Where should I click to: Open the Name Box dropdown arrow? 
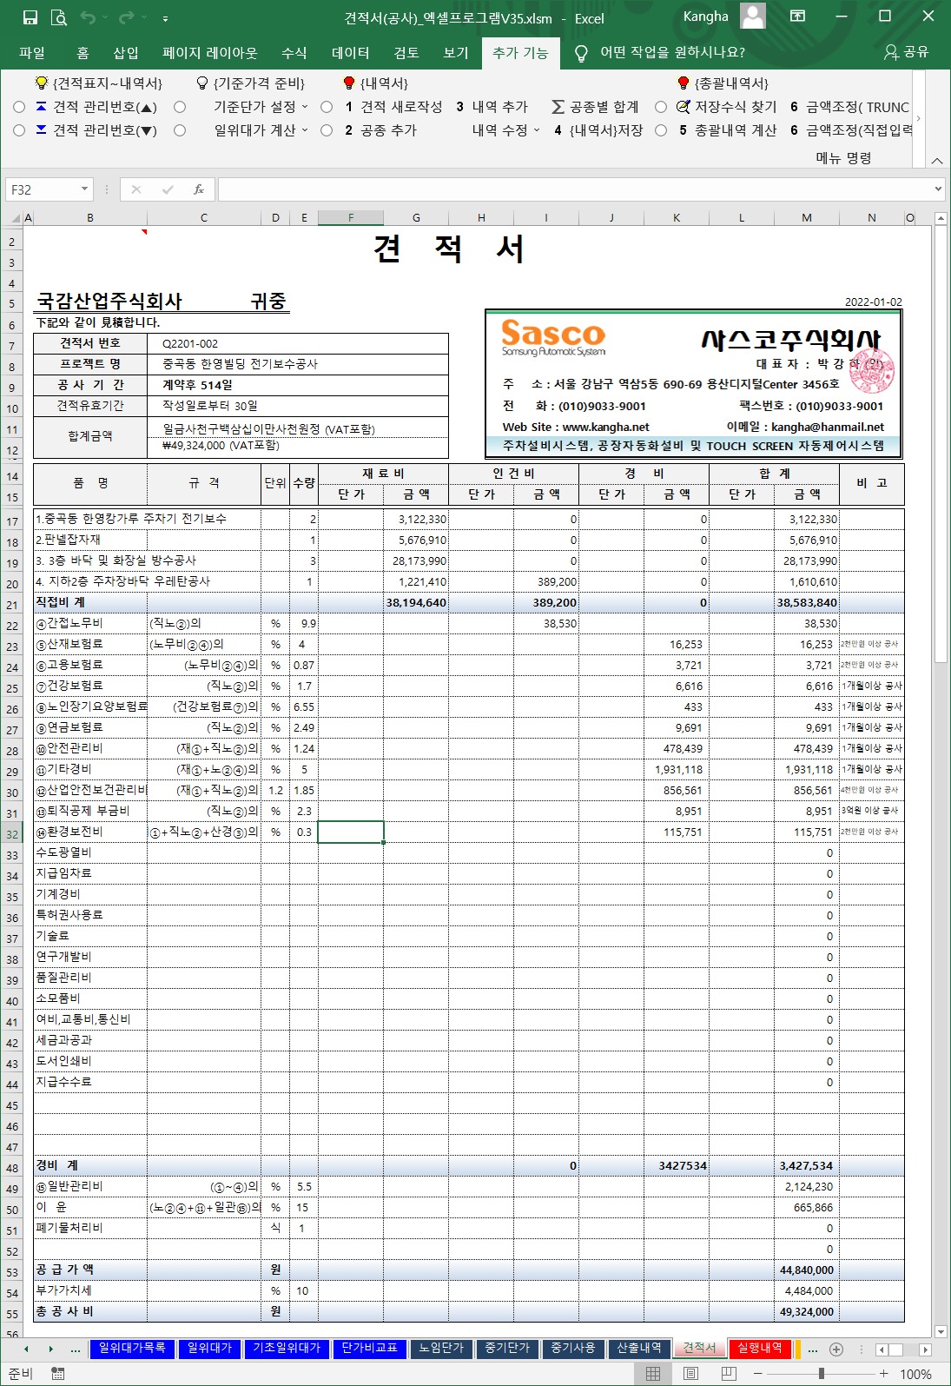point(84,189)
